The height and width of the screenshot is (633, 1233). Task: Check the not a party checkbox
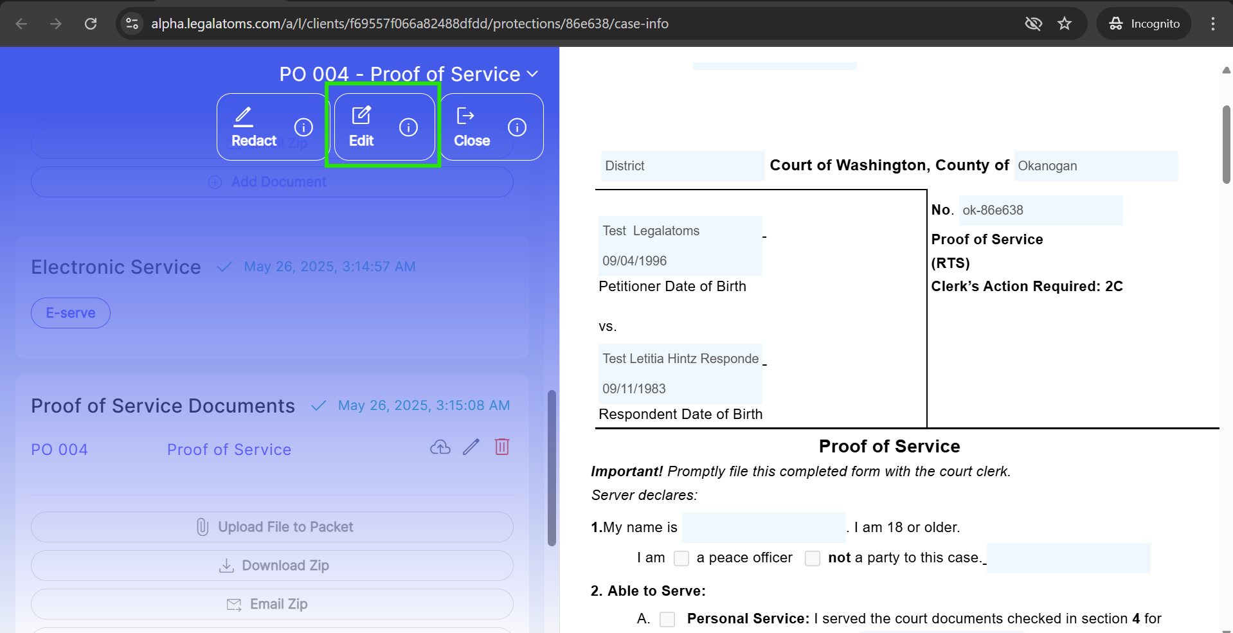(813, 558)
